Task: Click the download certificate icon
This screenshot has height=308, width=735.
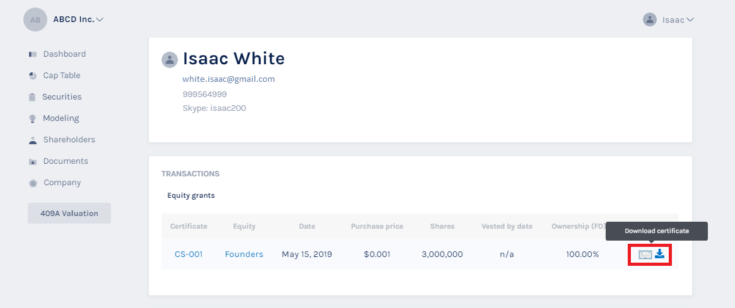Action: [660, 254]
